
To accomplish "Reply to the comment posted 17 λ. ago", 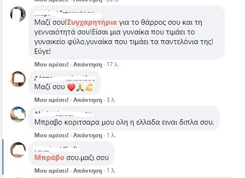I will pos(87,65).
